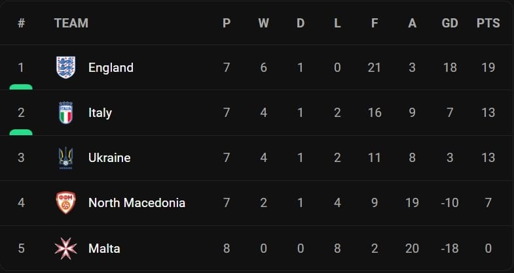Click the North Macedonia team crest
The height and width of the screenshot is (273, 514).
(x=65, y=203)
